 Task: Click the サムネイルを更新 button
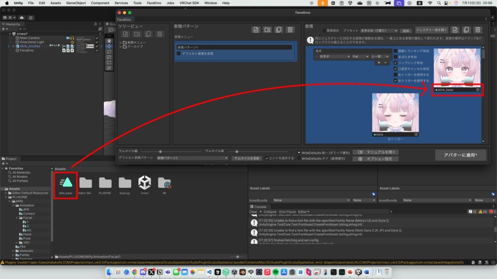pos(247,158)
